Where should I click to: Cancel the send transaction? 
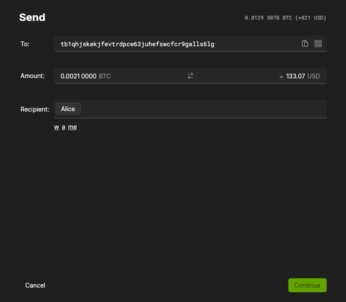point(35,285)
